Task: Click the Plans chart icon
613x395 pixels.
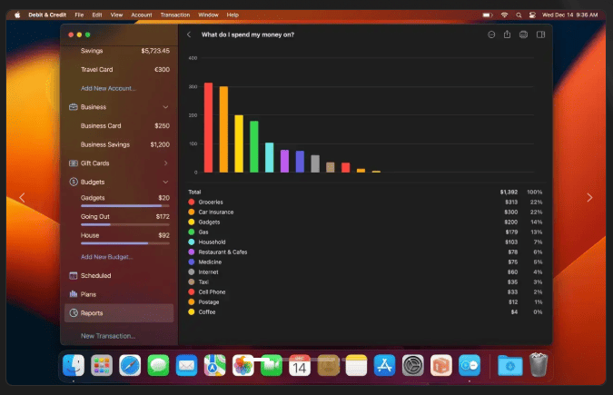Action: coord(74,294)
